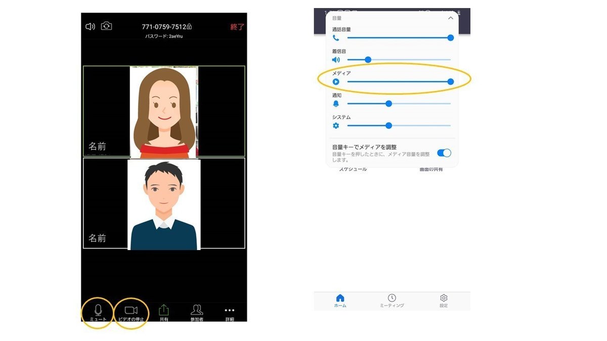Leave meeting by tapping 終了
Viewport: 607px width, 341px height.
237,26
